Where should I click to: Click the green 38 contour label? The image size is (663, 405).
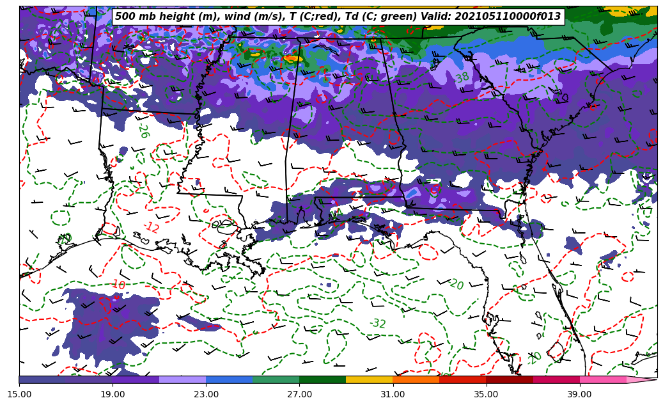(x=462, y=78)
